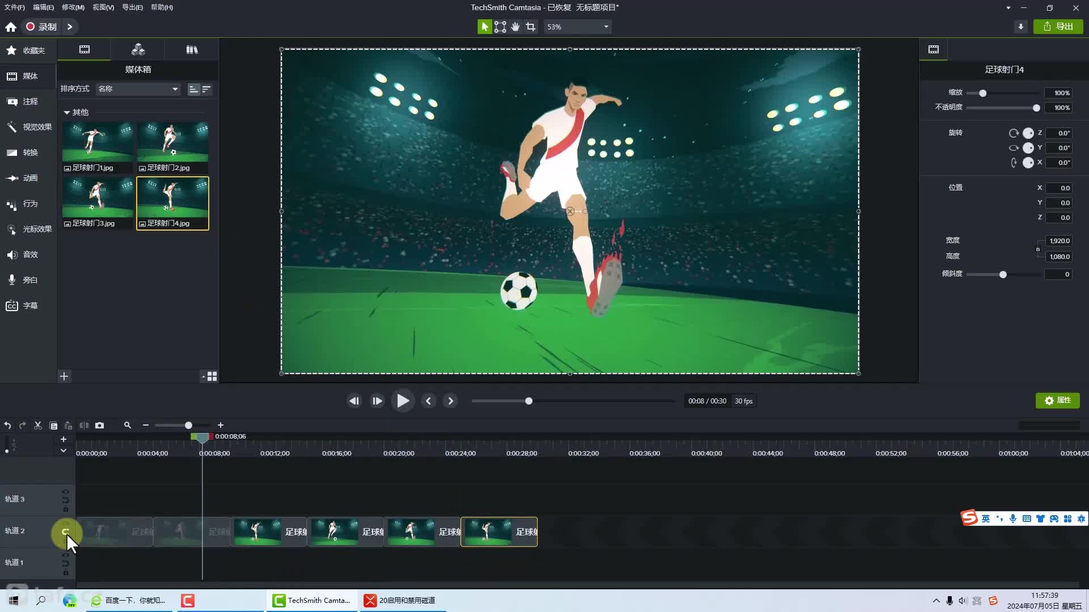Toggle lock on Track 3

pyautogui.click(x=65, y=509)
